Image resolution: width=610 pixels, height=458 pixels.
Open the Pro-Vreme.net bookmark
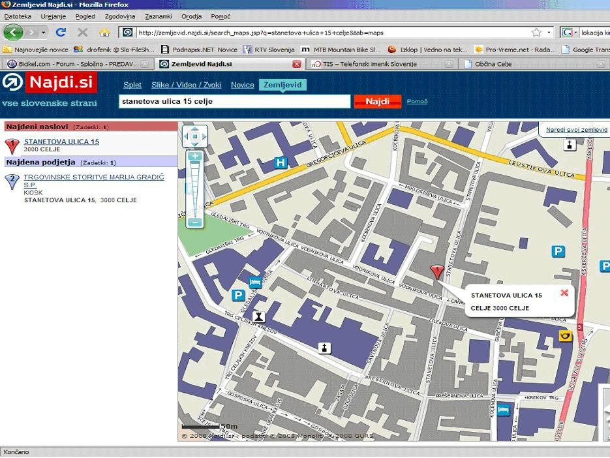point(515,50)
